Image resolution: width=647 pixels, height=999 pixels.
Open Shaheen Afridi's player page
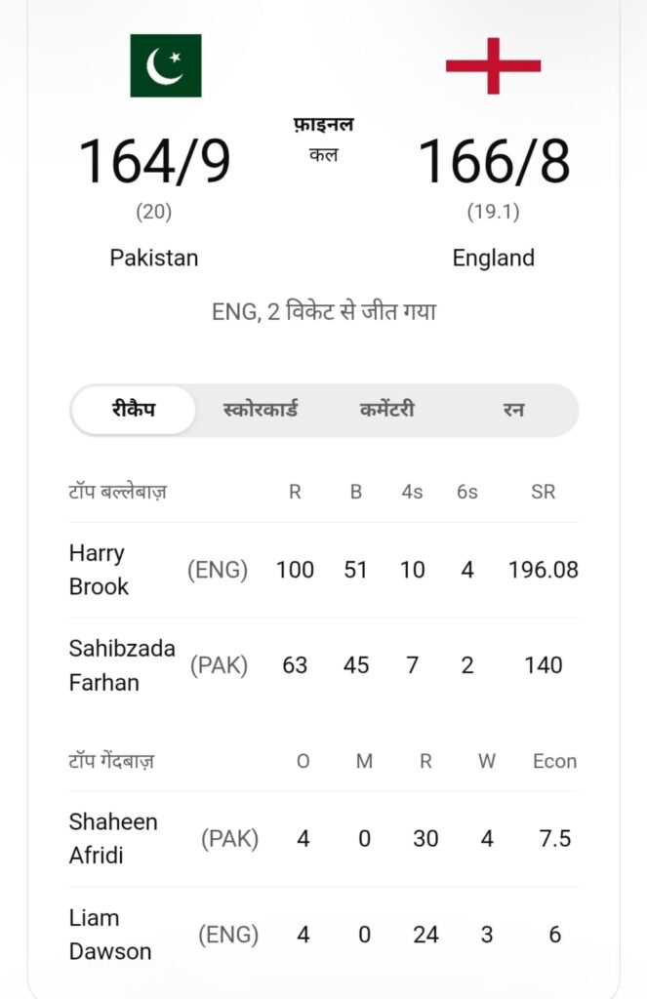pyautogui.click(x=113, y=839)
